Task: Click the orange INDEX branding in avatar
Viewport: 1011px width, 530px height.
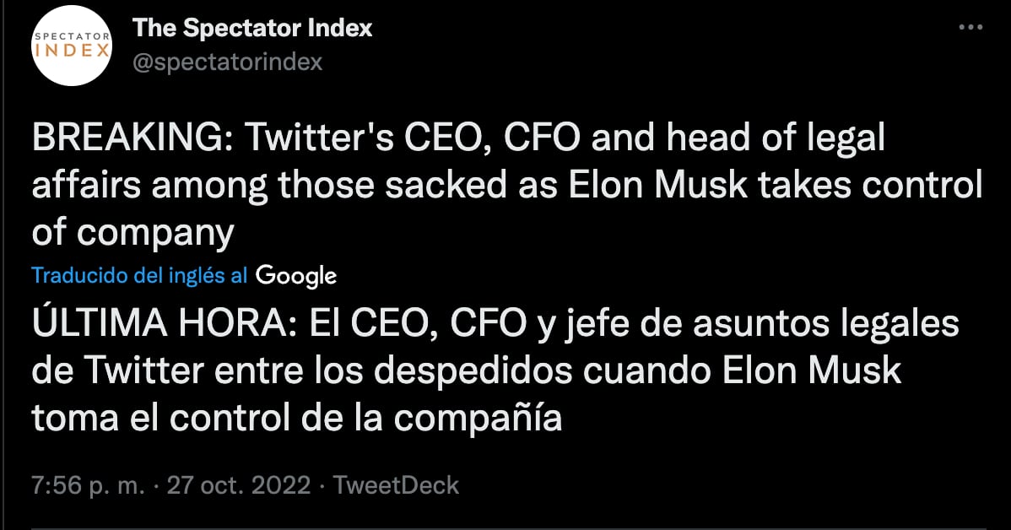Action: pyautogui.click(x=72, y=49)
